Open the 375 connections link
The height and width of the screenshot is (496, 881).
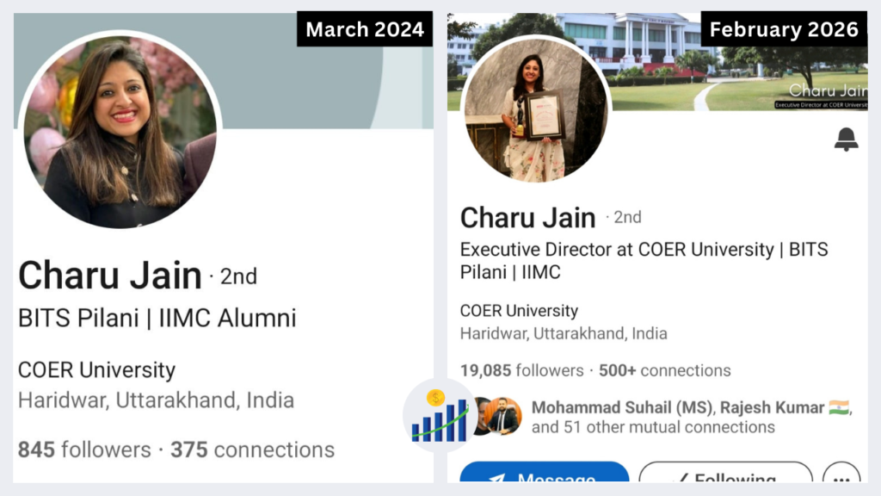[252, 449]
